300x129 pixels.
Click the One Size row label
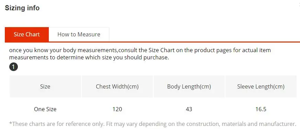click(x=45, y=109)
